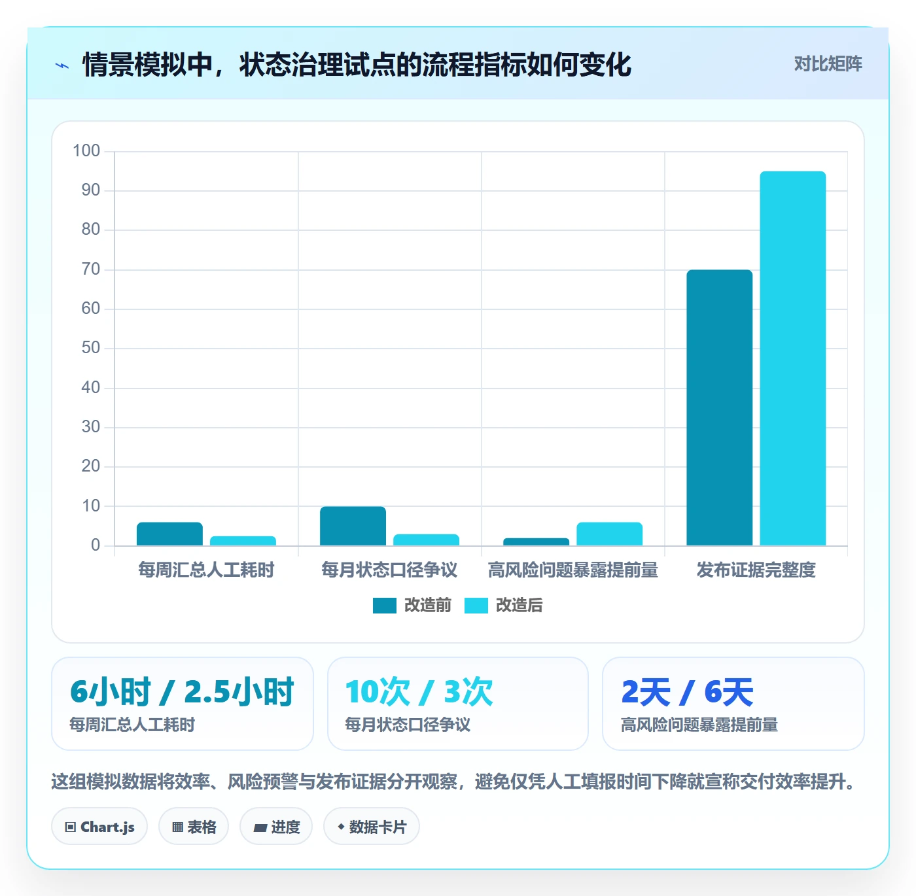Click the 改造前 bar for 每月状态口径争议

point(353,526)
